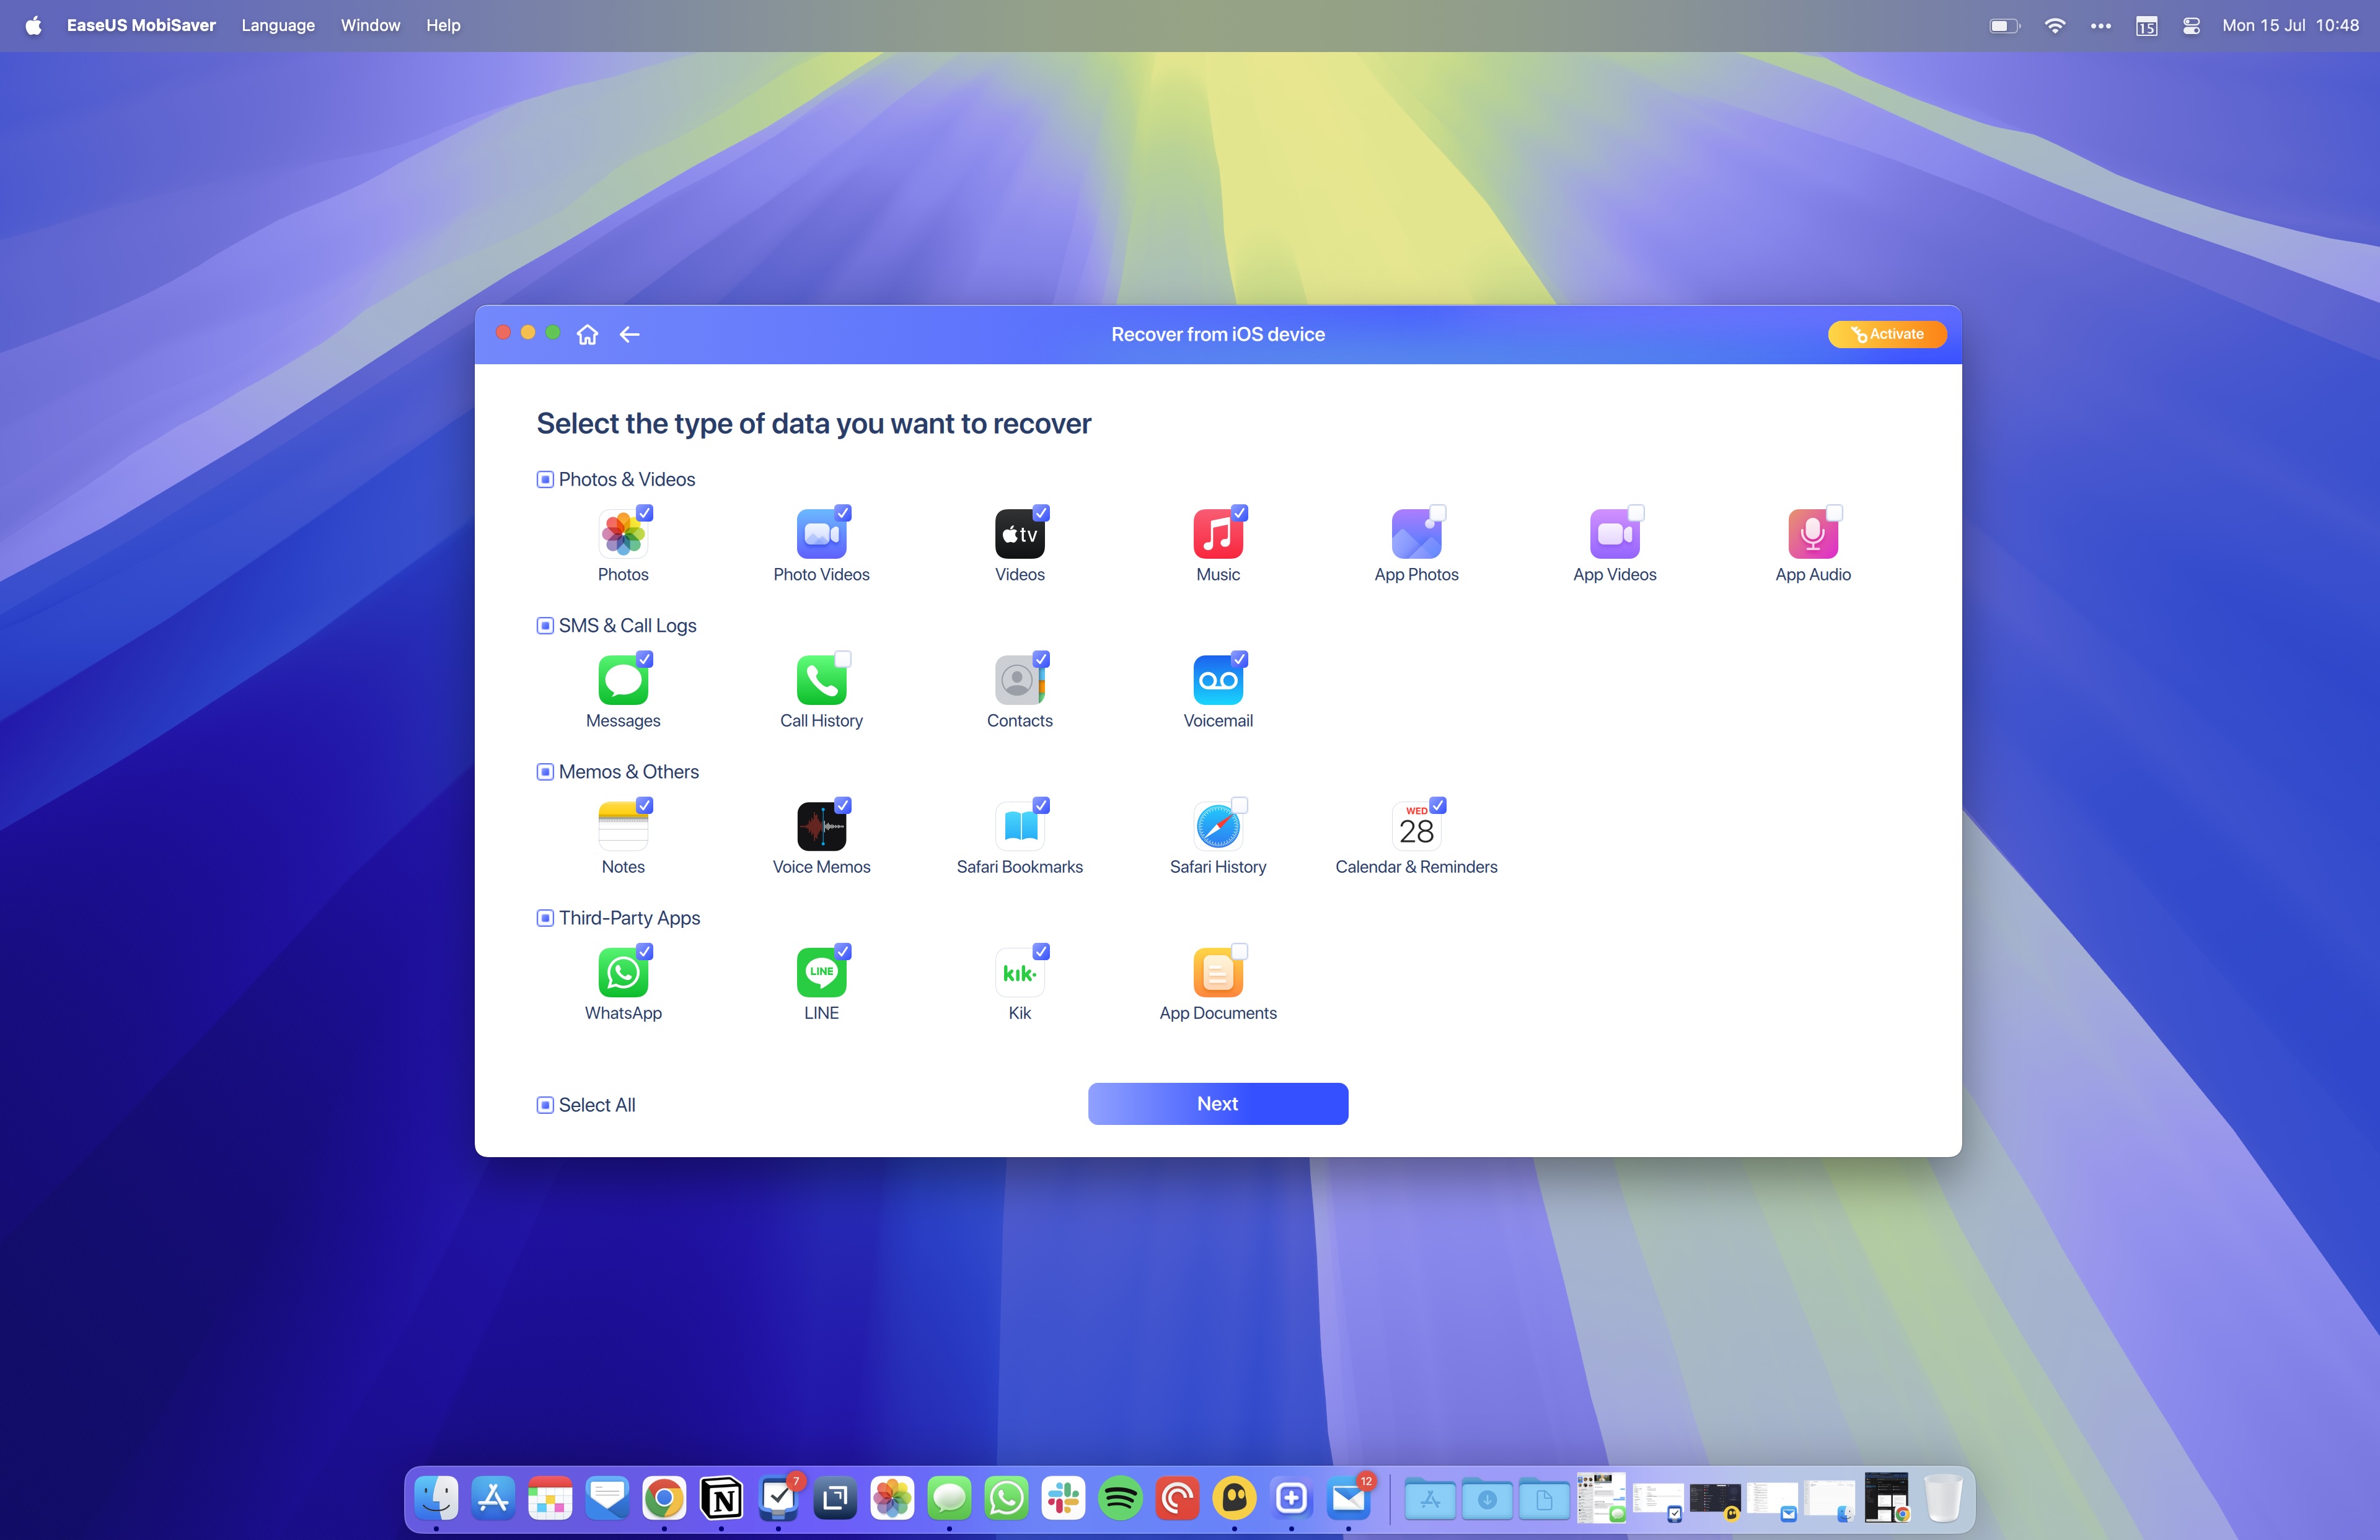Select the Voice Memos icon

tap(820, 828)
